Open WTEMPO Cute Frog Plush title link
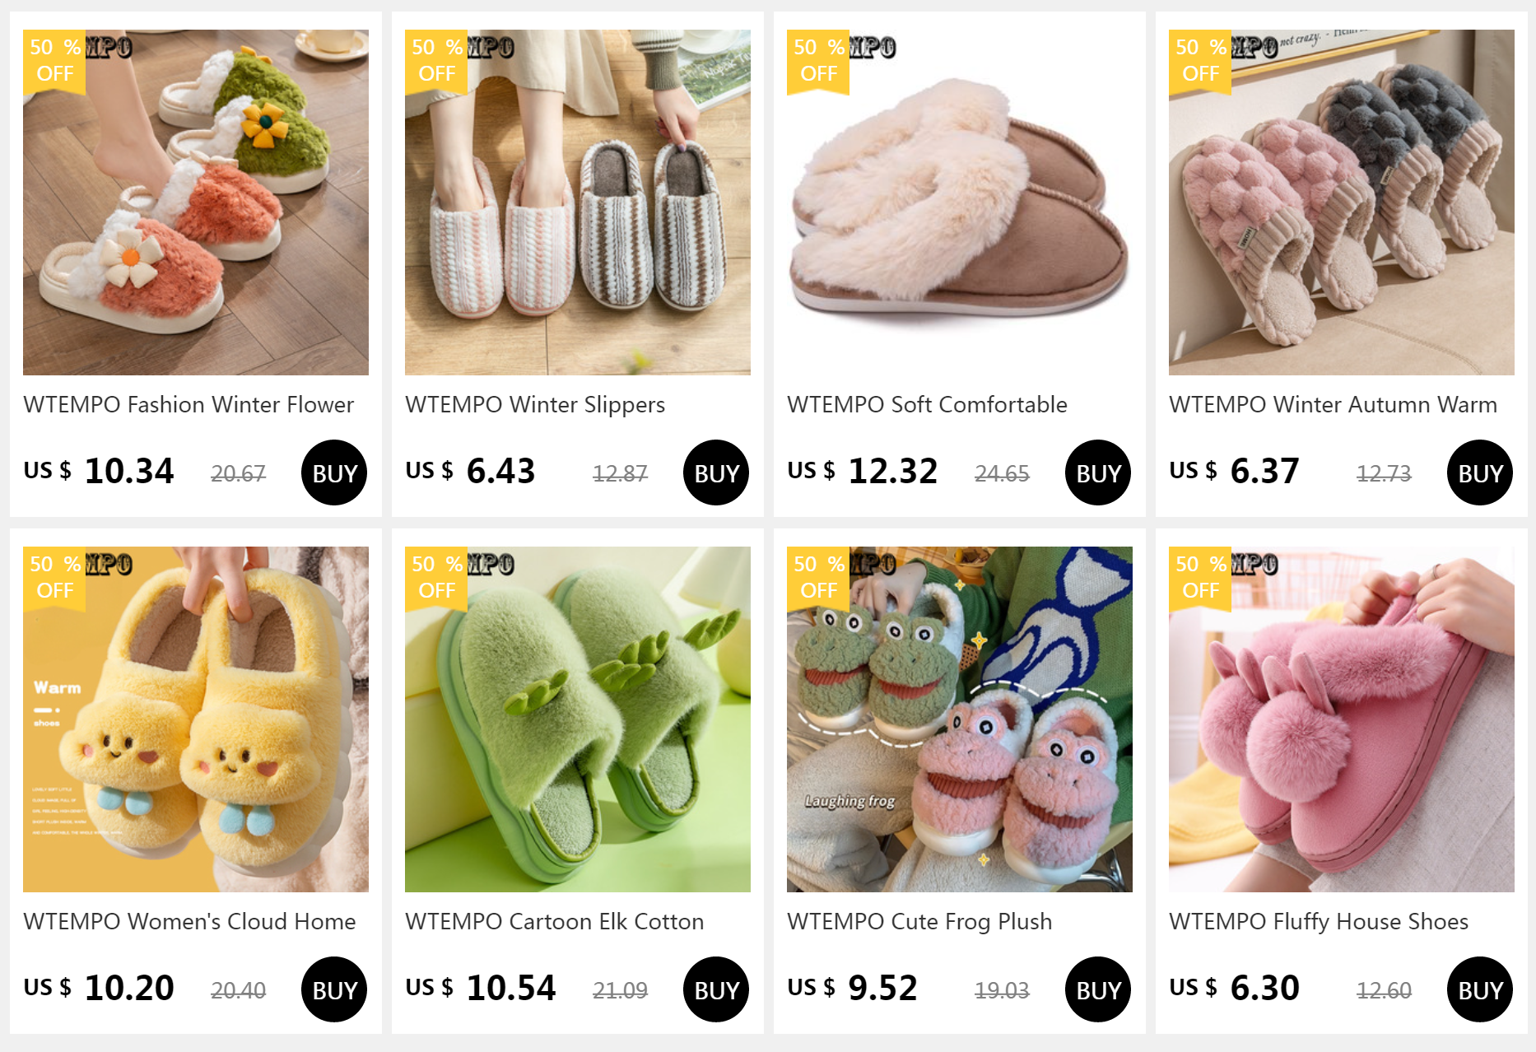 (919, 921)
